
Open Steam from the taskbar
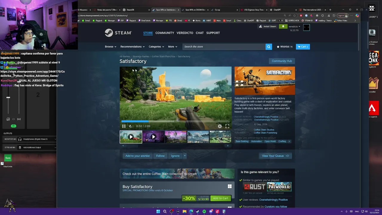(x=198, y=211)
